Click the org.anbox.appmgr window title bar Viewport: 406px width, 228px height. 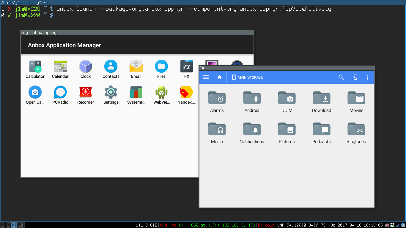point(137,33)
